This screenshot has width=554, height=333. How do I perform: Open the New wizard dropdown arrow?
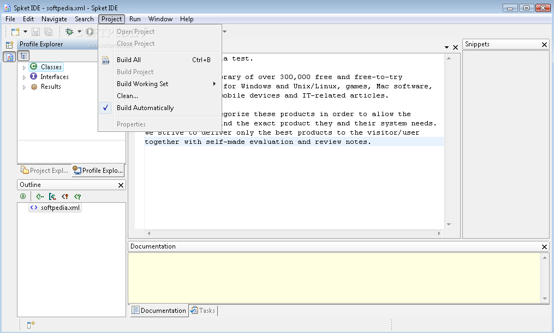[25, 32]
